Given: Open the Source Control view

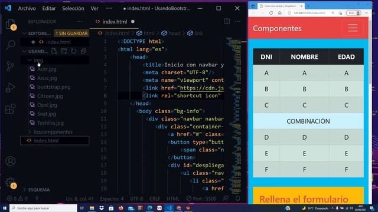Looking at the screenshot, I should click(11, 67).
